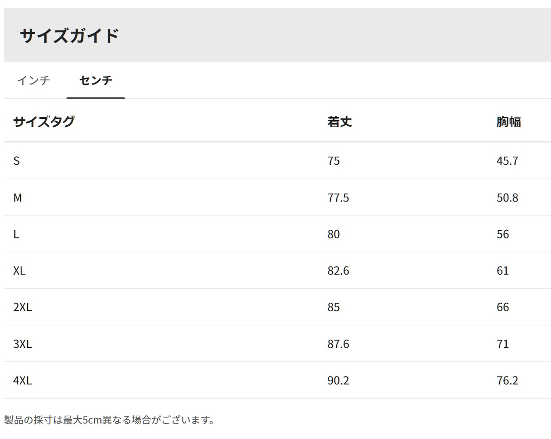The height and width of the screenshot is (439, 551).
Task: Select the センチ tab
Action: 96,80
